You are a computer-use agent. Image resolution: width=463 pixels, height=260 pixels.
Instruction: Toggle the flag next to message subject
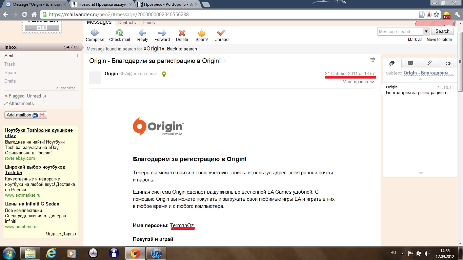(226, 61)
